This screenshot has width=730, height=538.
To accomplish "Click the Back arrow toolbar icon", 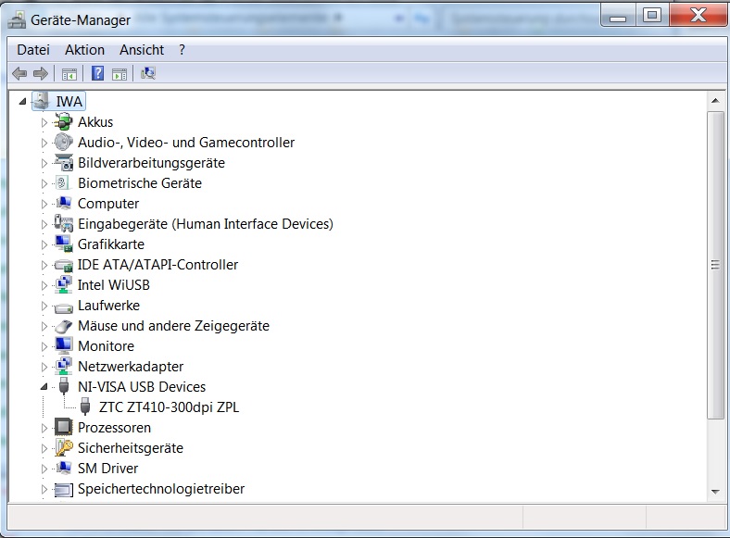I will point(19,73).
